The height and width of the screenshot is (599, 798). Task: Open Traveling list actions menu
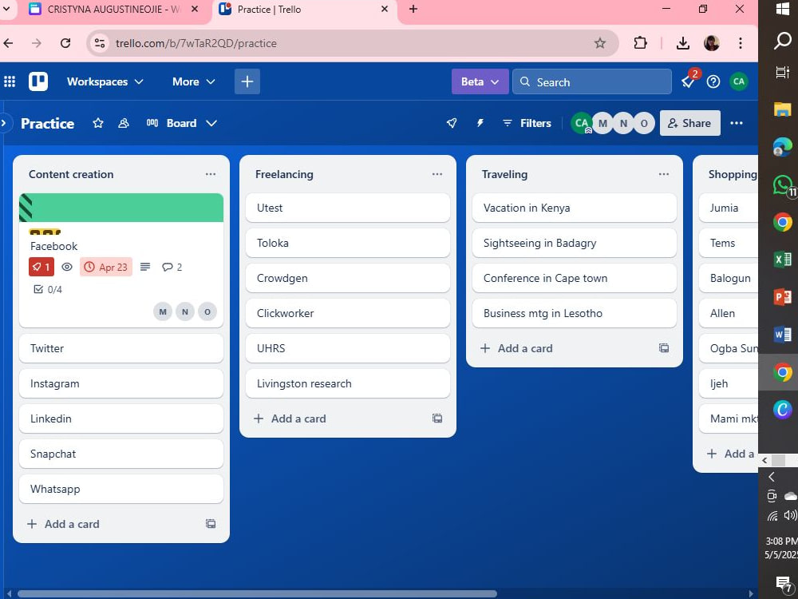point(664,174)
